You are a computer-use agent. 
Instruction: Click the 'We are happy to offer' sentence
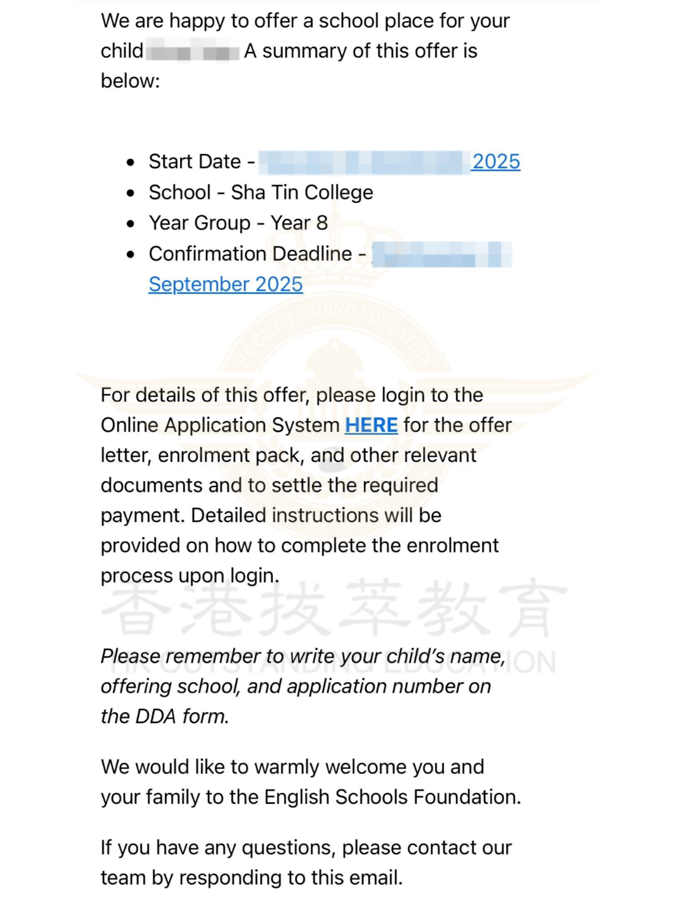click(305, 21)
